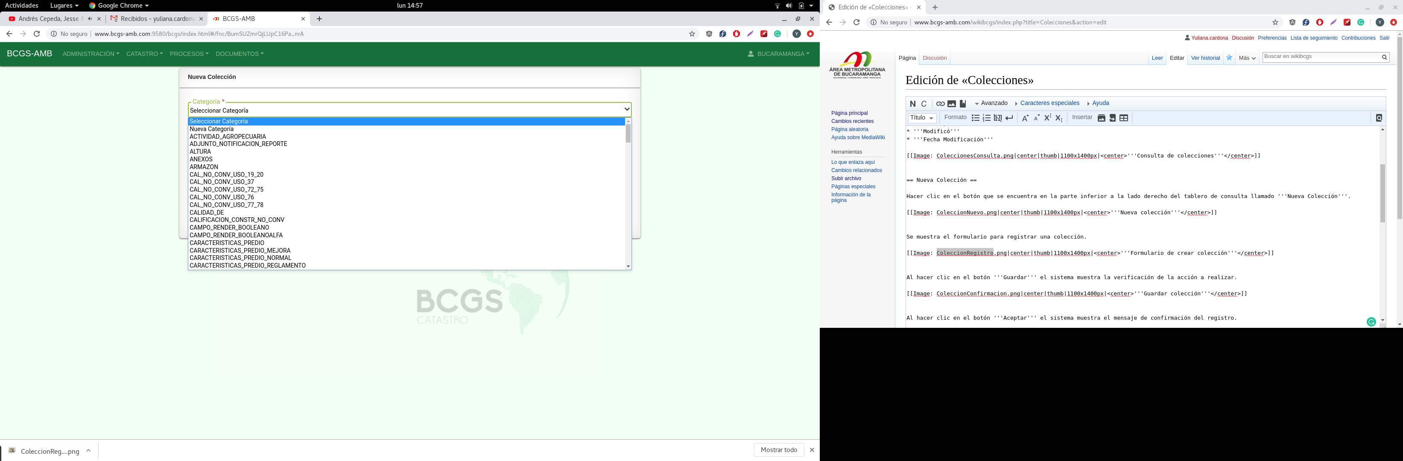Screen dimensions: 1403x461
Task: Click the BCGS-AMB brand link
Action: tap(29, 54)
